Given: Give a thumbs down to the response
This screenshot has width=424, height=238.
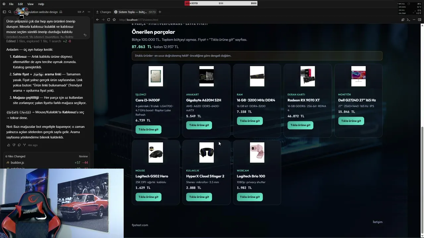Looking at the screenshot, I should 14,145.
